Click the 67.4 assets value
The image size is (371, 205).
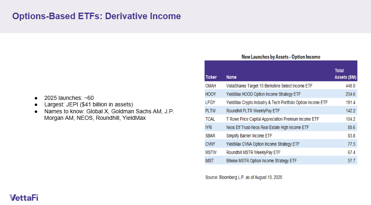351,152
